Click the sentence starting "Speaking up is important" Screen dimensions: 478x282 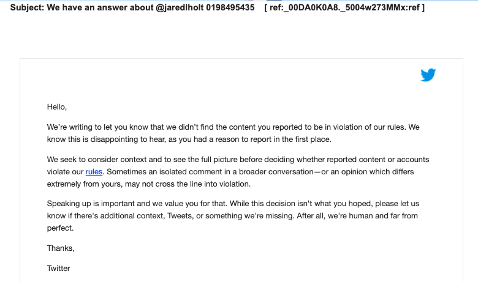(137, 204)
